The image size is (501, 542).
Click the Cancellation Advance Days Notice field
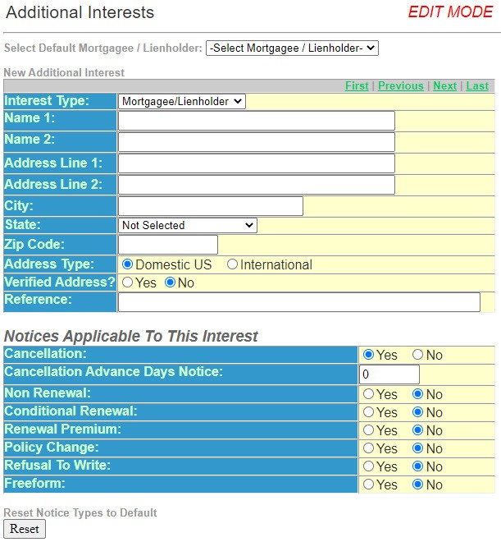click(389, 374)
